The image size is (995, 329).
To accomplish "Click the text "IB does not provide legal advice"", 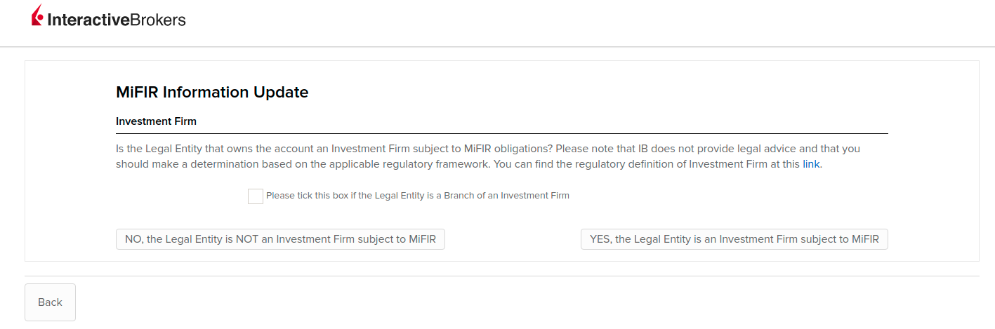I will coord(717,149).
